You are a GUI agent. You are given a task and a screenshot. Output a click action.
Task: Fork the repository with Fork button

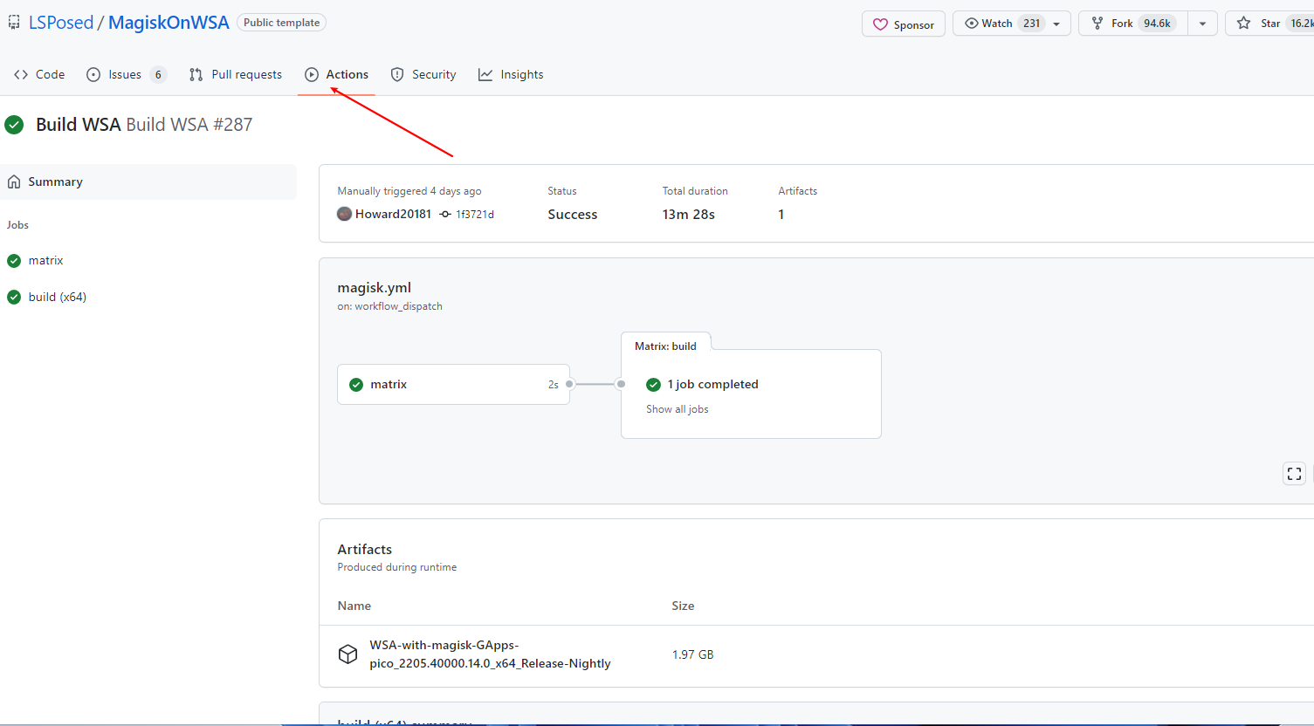click(1132, 24)
